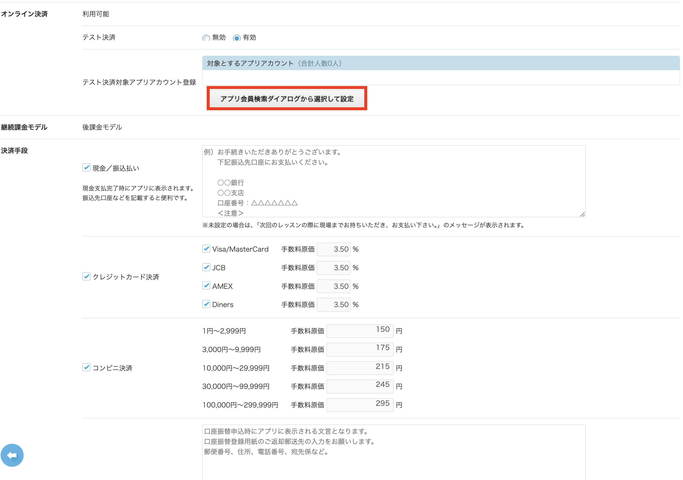Click the cash textarea resize handle

tap(582, 214)
